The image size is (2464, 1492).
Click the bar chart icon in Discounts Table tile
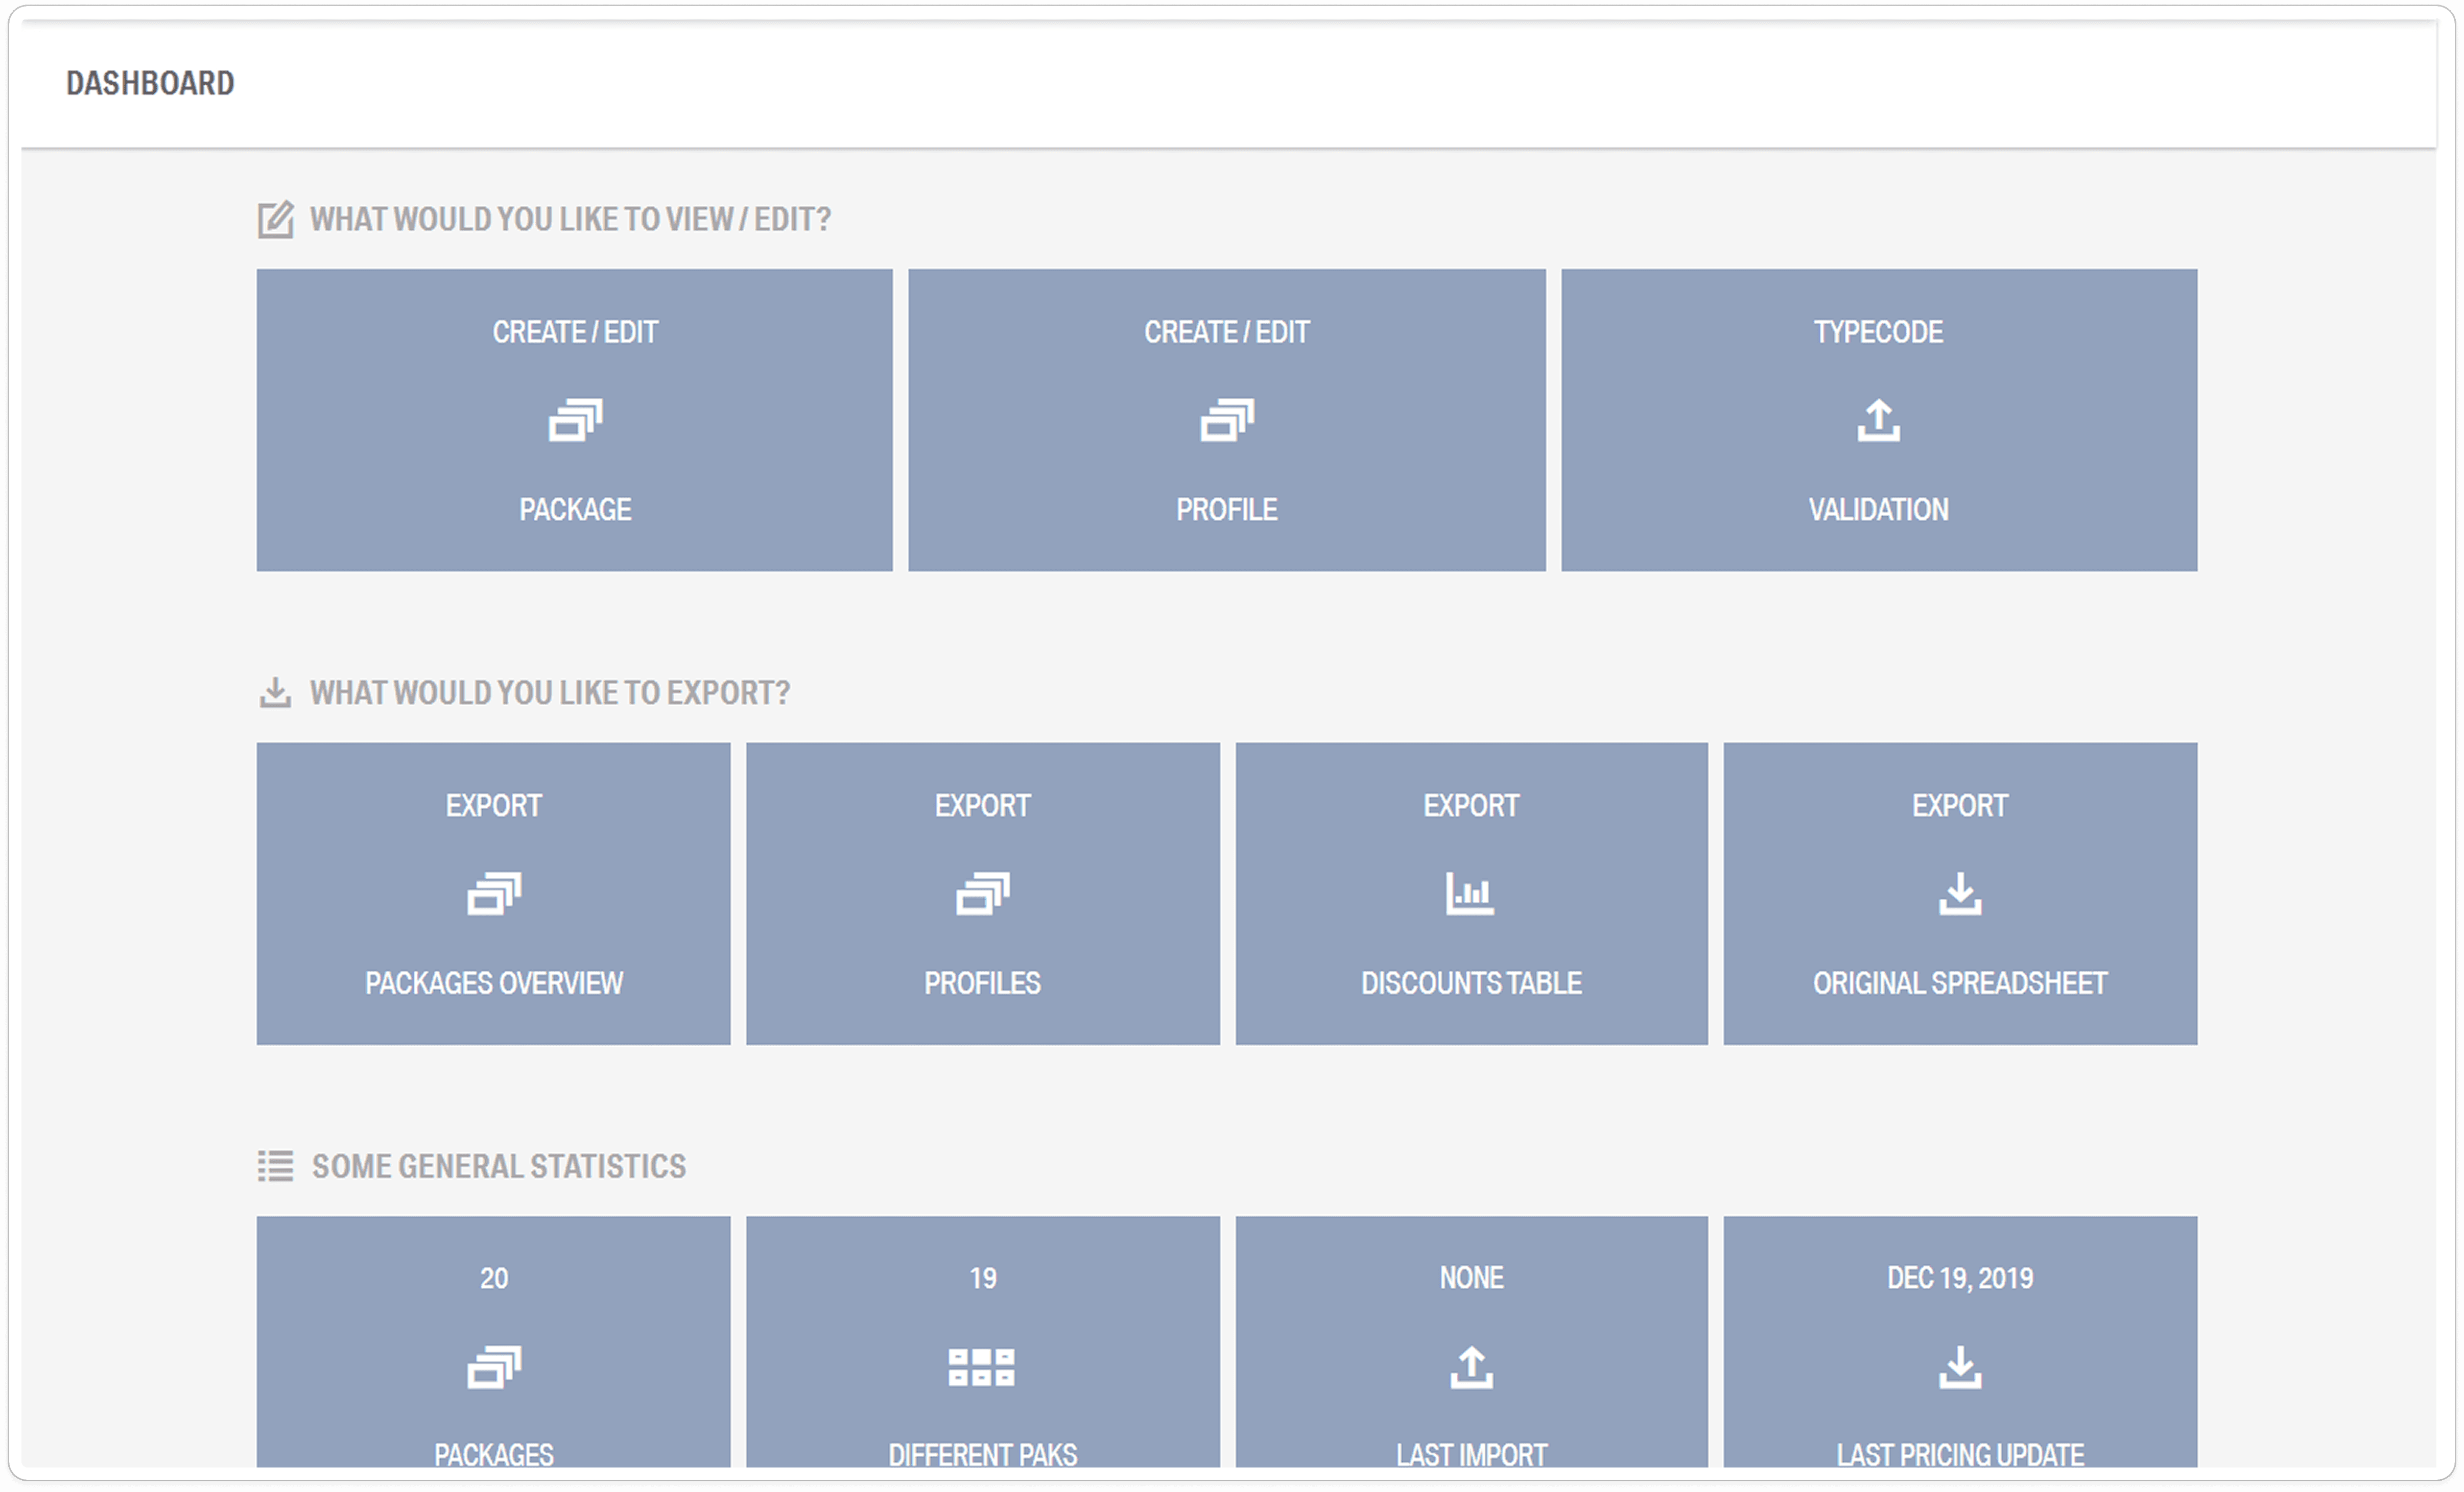[x=1470, y=894]
